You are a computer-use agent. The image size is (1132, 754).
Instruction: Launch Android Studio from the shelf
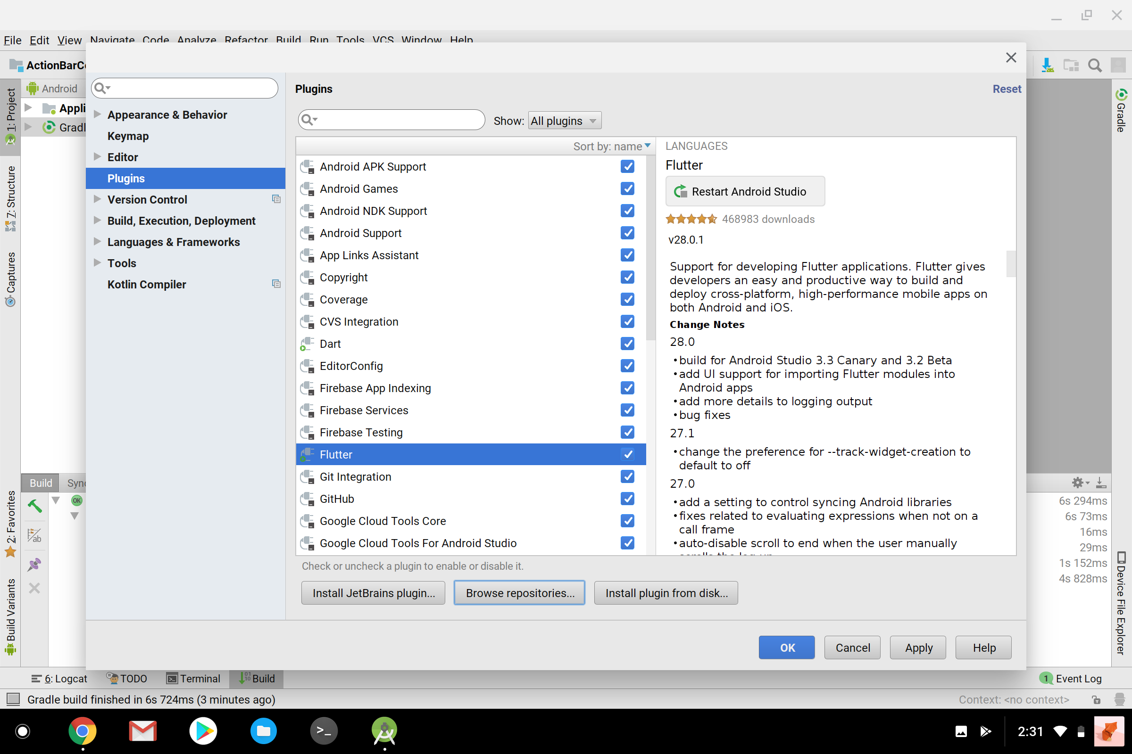pos(384,731)
